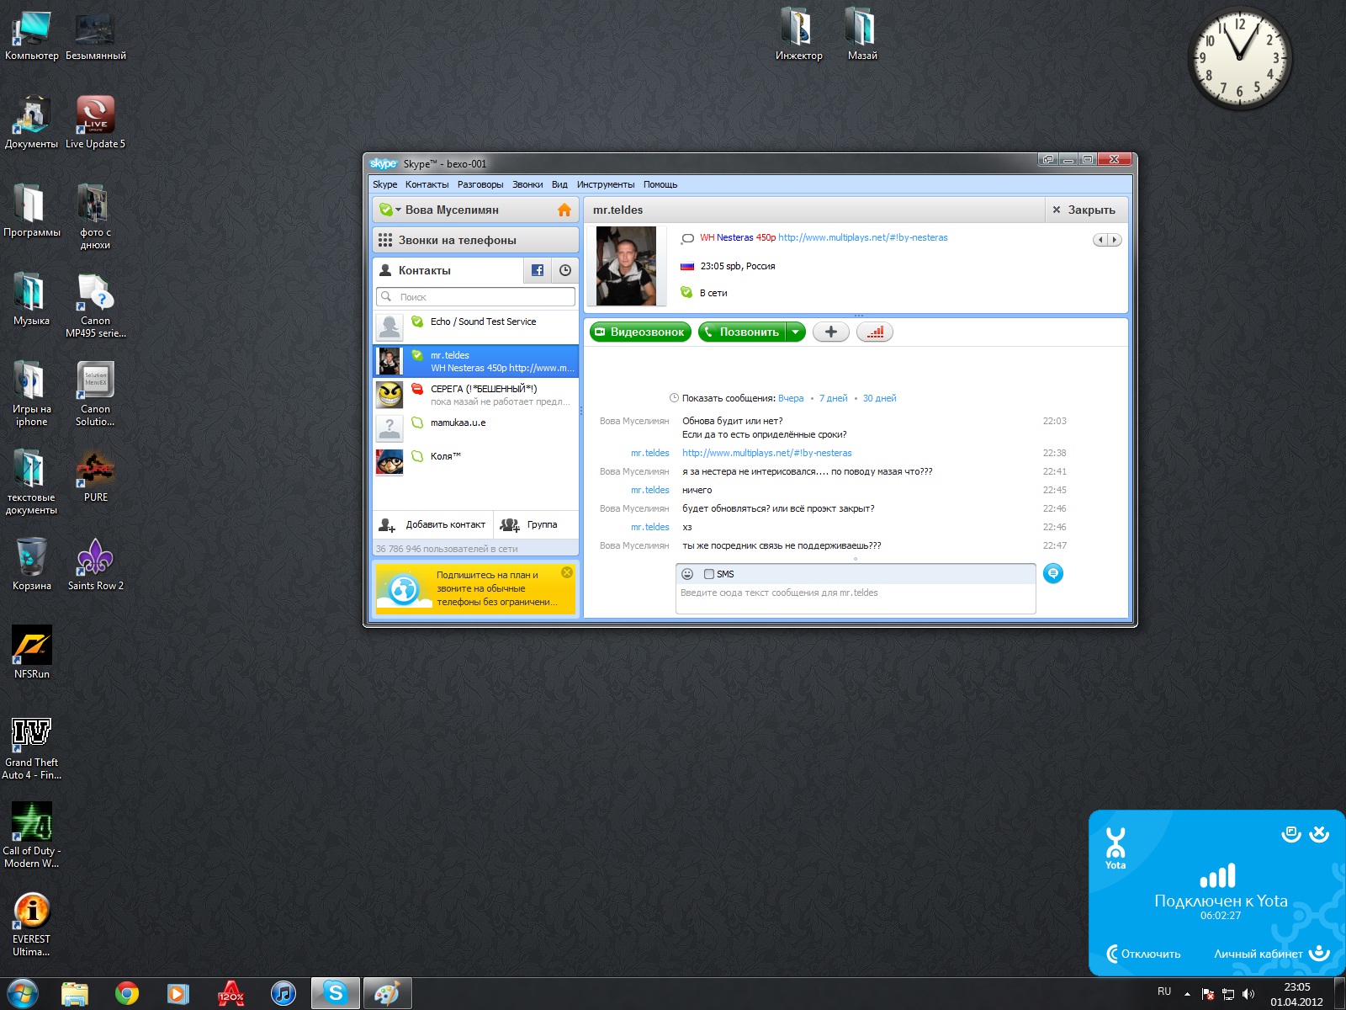Image resolution: width=1346 pixels, height=1010 pixels.
Task: Disconnect Yota using Отключить
Action: tap(1144, 954)
